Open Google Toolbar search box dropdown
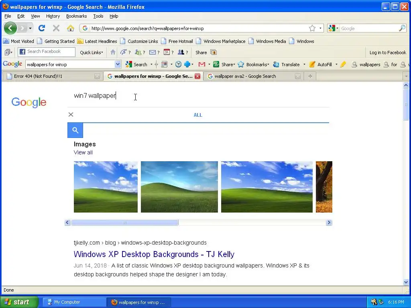This screenshot has width=411, height=308. (x=118, y=64)
